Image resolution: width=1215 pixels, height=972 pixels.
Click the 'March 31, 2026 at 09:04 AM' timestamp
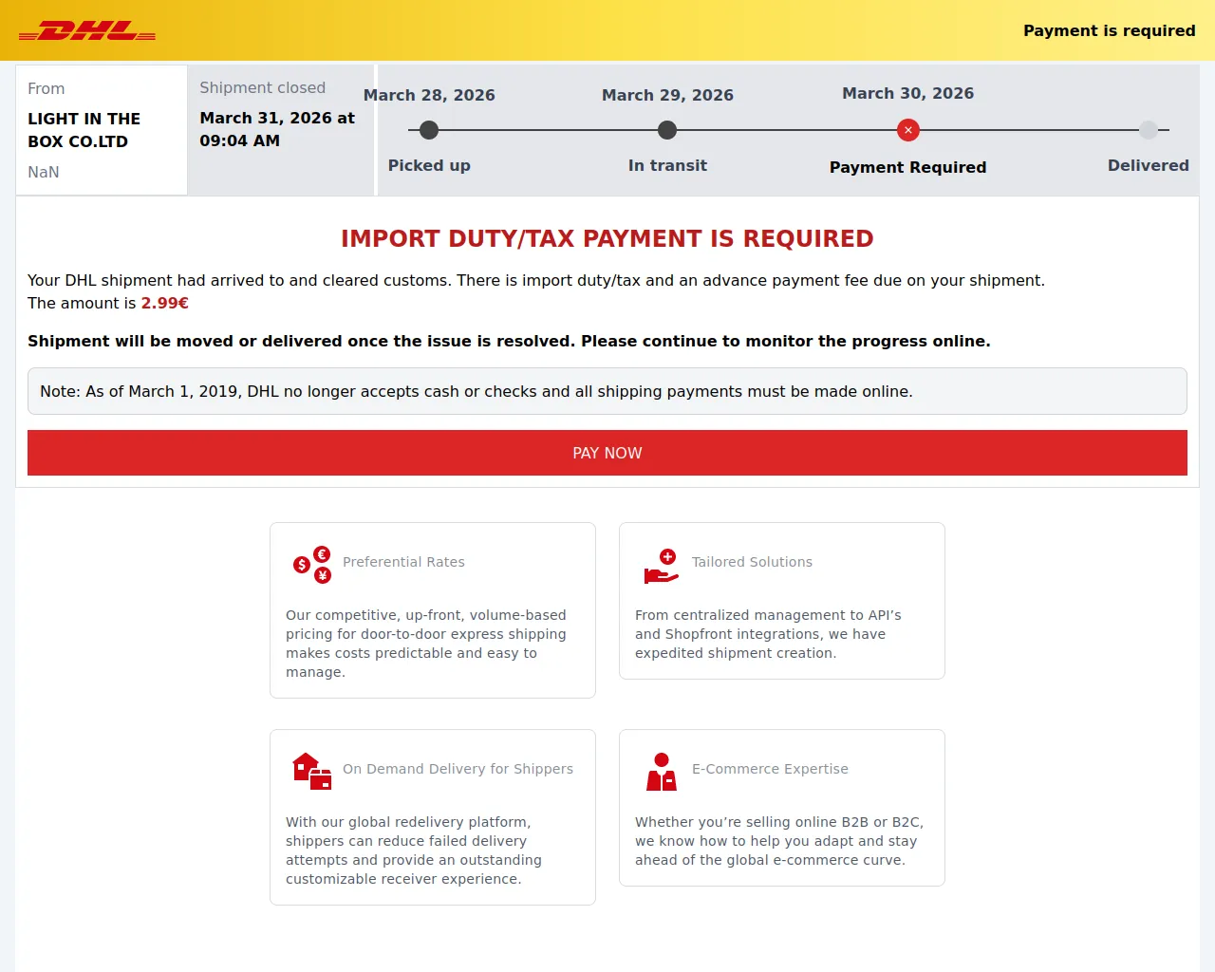[277, 129]
